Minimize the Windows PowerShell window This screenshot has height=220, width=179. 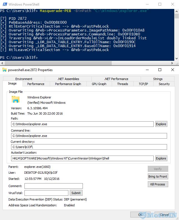point(147,4)
